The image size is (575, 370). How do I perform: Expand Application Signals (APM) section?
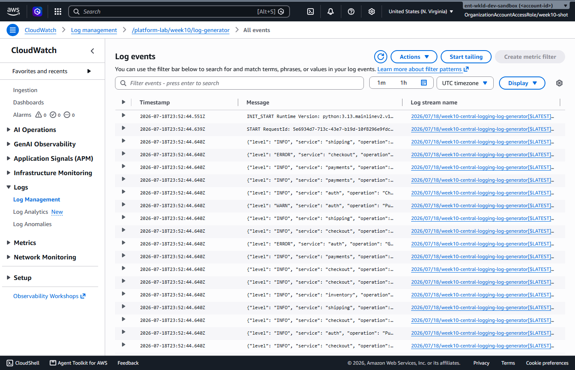(x=9, y=158)
